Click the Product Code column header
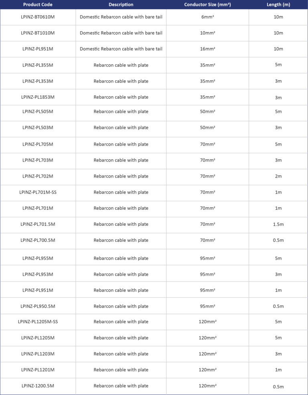308x395 pixels. click(38, 5)
